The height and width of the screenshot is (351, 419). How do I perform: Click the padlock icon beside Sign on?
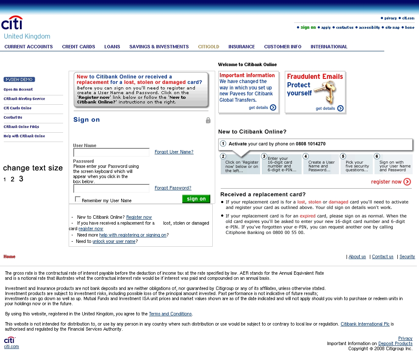pos(208,120)
